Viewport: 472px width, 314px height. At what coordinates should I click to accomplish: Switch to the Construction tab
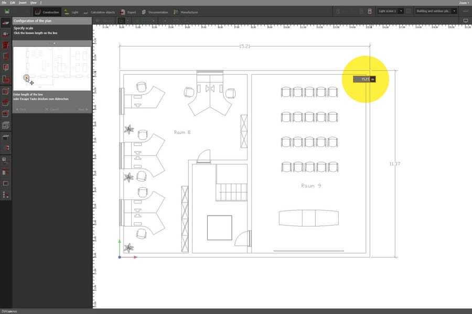point(47,13)
